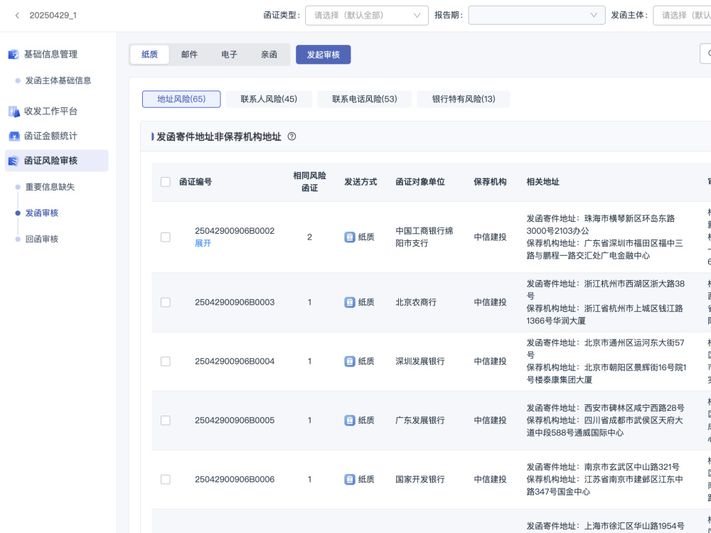Click 纸质 icon in row 25042900906B0002
This screenshot has width=711, height=533.
[350, 237]
